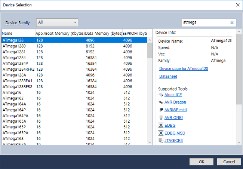Click EEPROM value 512 for ATmega162

click(x=126, y=98)
